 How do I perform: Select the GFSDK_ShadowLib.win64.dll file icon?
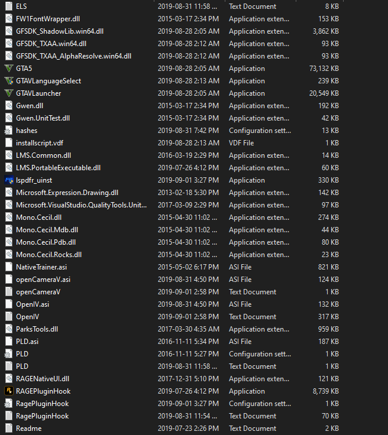tap(9, 31)
